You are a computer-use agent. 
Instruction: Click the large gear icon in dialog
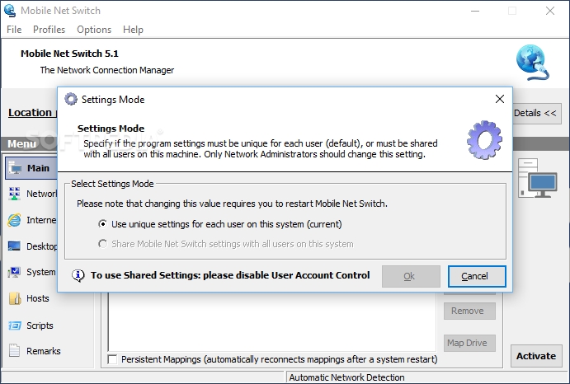pyautogui.click(x=484, y=140)
